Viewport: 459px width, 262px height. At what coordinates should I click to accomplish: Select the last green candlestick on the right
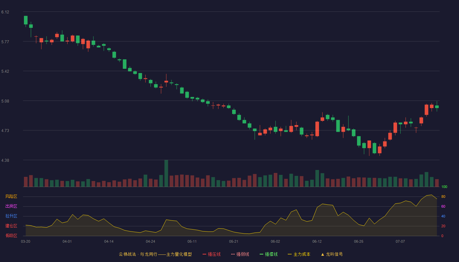[x=437, y=106]
